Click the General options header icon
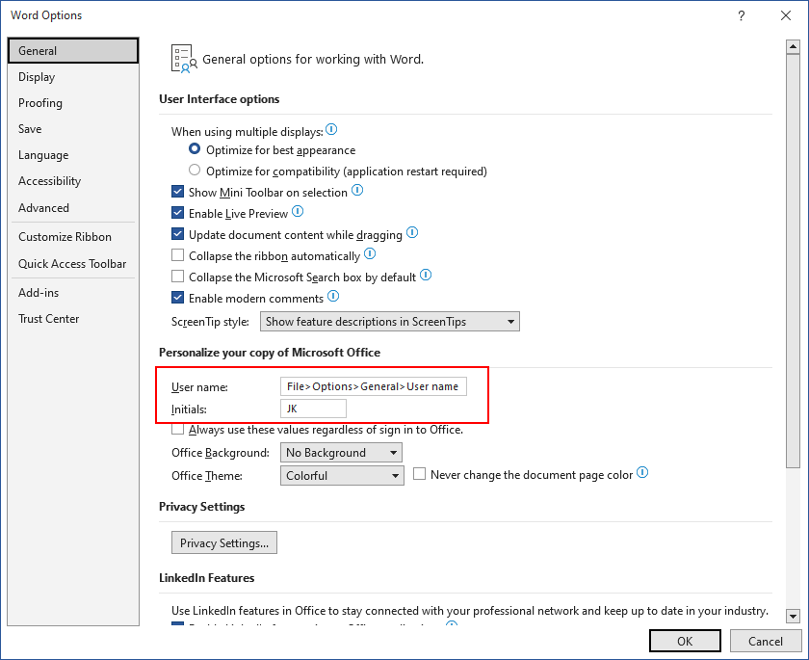 [184, 59]
